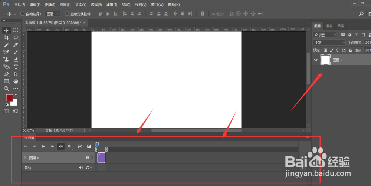The height and width of the screenshot is (186, 371).
Task: Toggle the pixel layer filter icon
Action: [343, 35]
